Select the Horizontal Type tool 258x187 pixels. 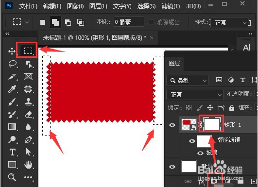[13, 152]
